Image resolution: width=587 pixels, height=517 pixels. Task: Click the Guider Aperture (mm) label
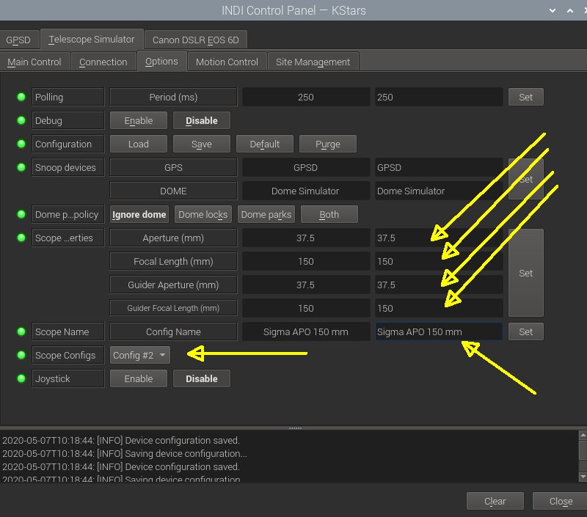point(173,285)
